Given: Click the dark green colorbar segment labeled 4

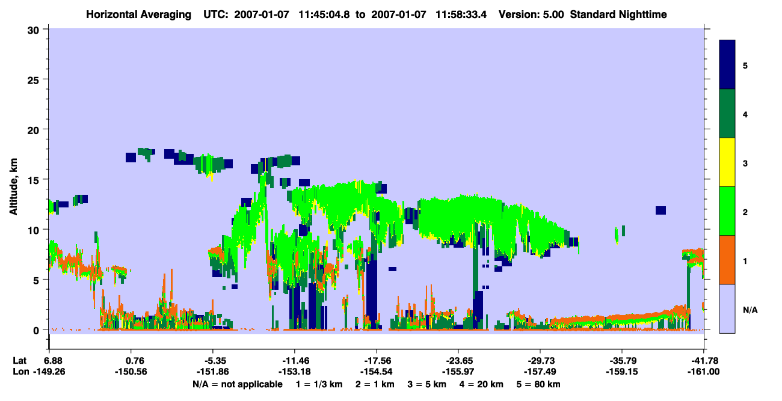Looking at the screenshot, I should pyautogui.click(x=727, y=113).
